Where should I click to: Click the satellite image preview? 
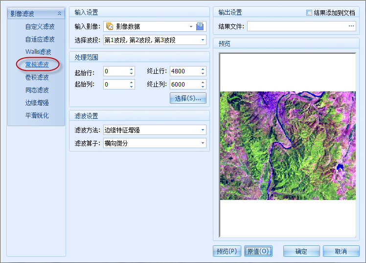288,145
